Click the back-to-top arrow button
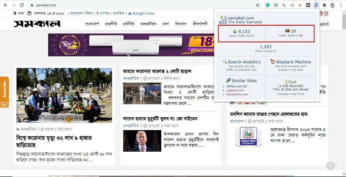Image resolution: width=346 pixels, height=177 pixels. click(x=330, y=165)
